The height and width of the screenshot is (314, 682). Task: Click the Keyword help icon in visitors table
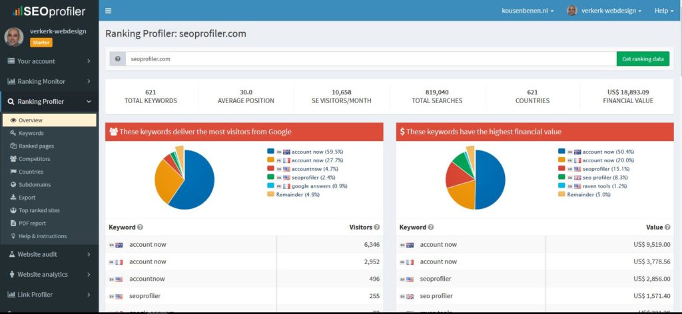(x=140, y=227)
